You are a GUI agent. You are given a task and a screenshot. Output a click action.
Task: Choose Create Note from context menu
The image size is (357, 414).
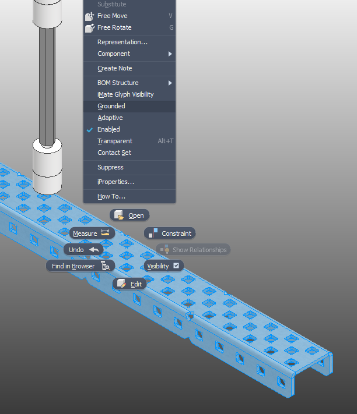coord(129,68)
